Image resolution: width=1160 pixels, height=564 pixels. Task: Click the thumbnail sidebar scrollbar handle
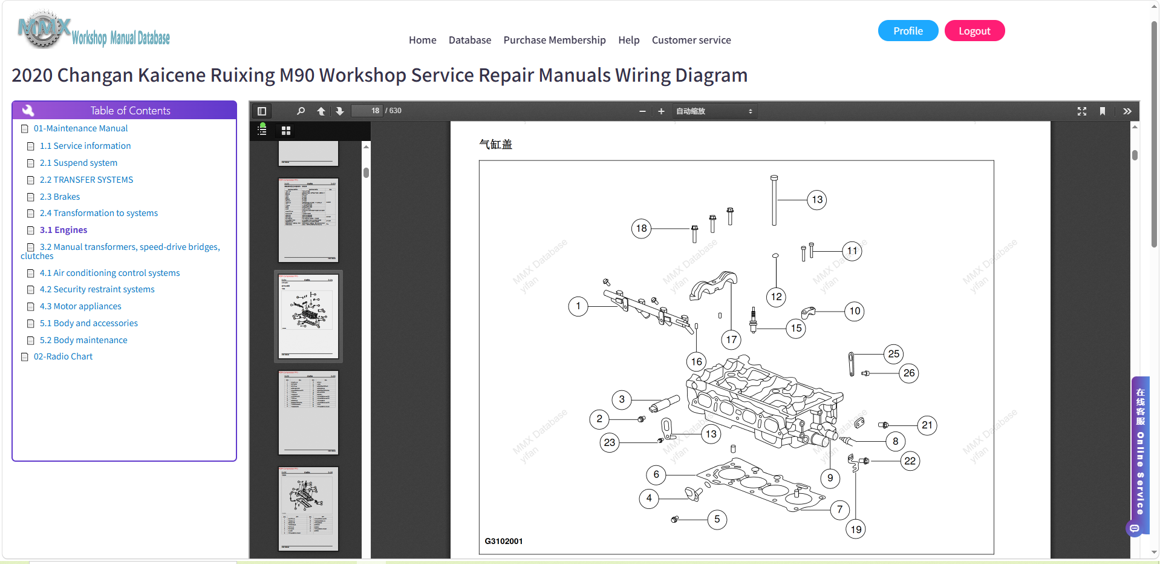coord(366,172)
